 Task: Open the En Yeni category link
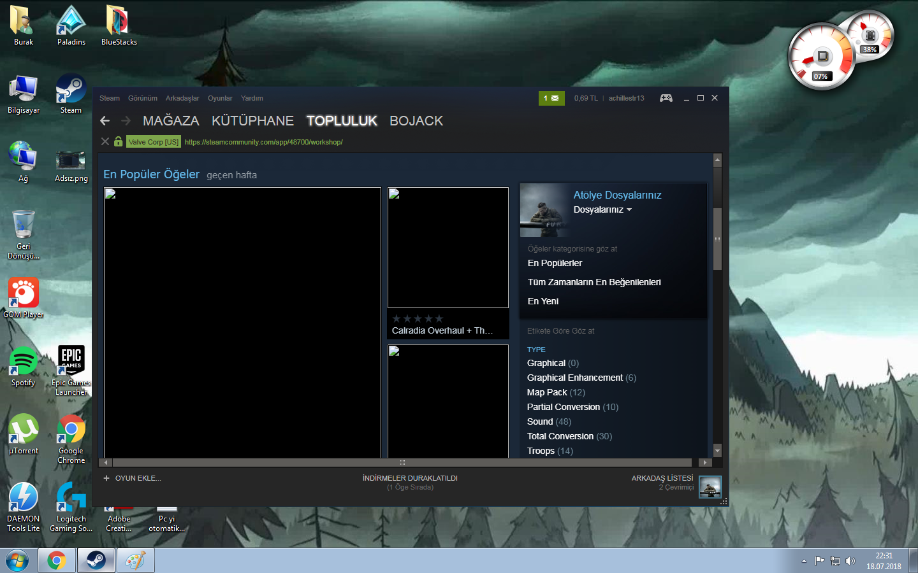[543, 301]
